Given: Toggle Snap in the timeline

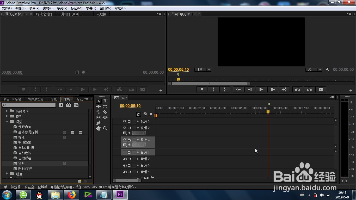Looking at the screenshot, I should pyautogui.click(x=139, y=114).
